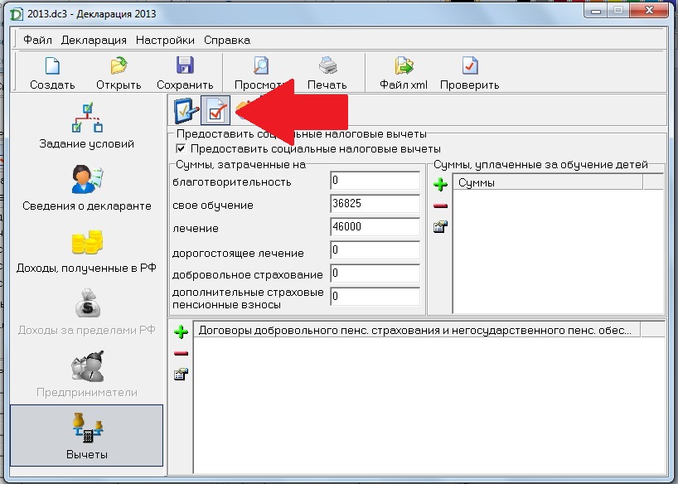Edit the selected children's education sum entry
The image size is (678, 484).
[440, 226]
